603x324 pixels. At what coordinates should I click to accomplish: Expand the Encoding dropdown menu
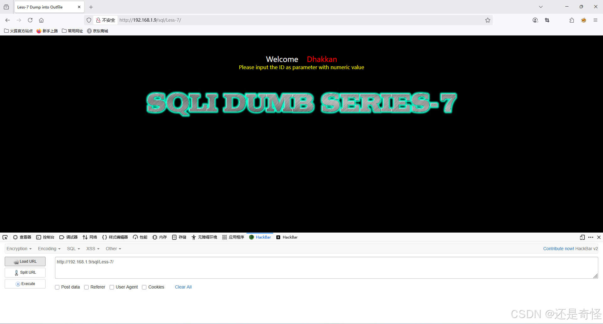[x=49, y=249]
